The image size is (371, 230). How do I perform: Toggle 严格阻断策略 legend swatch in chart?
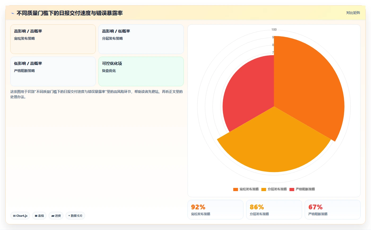pos(292,189)
